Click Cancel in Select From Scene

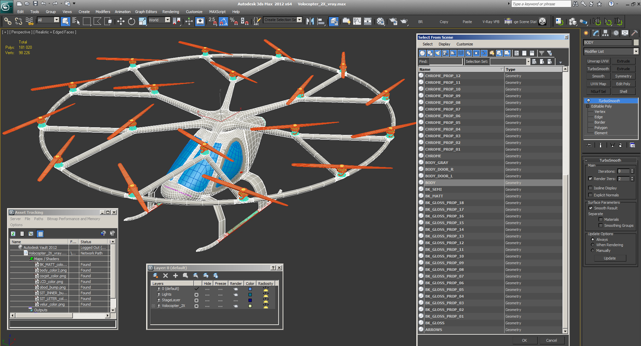click(551, 340)
